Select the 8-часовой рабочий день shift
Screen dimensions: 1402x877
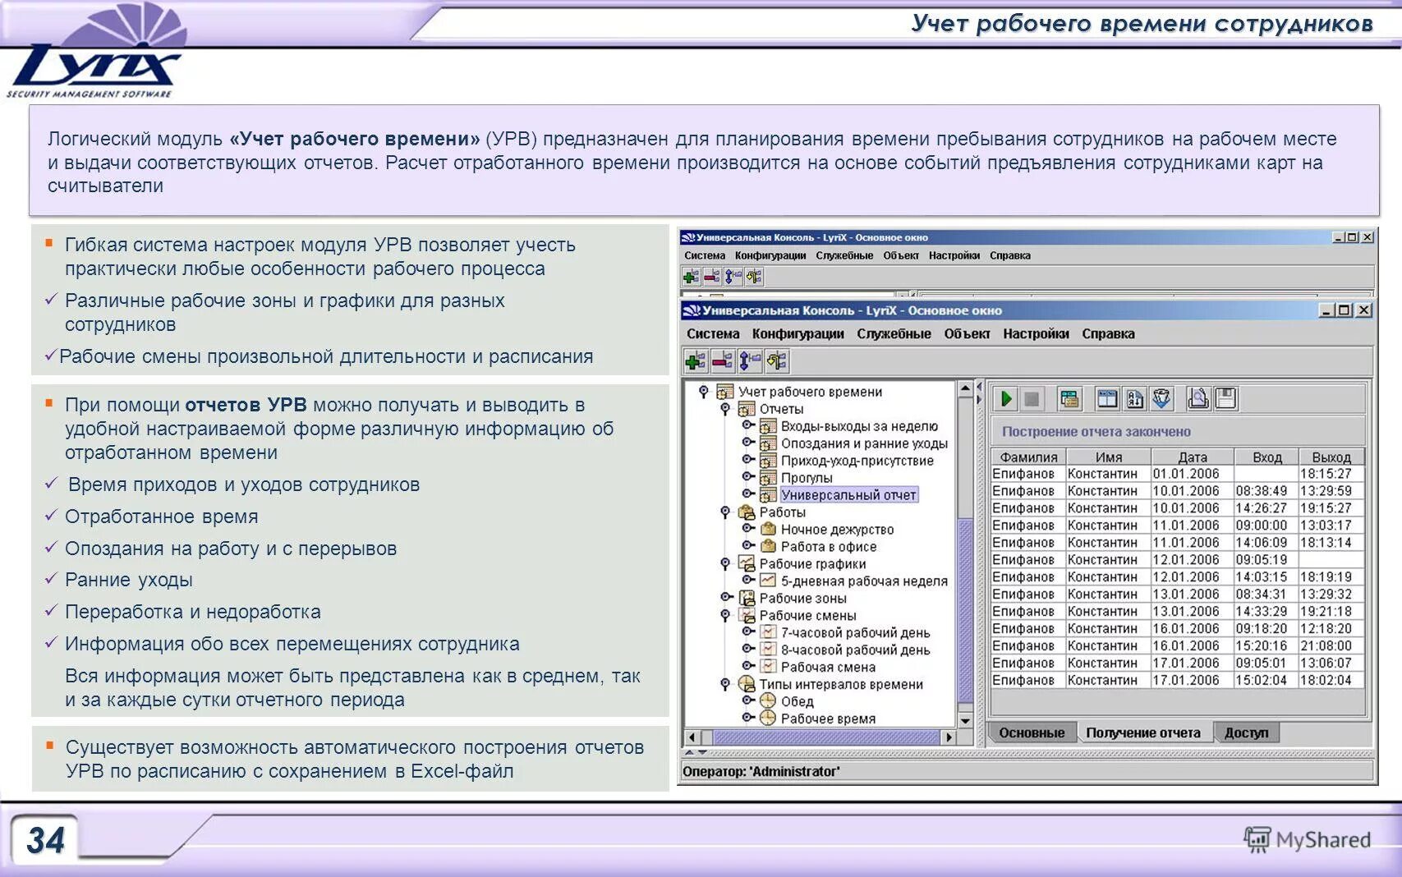pos(855,650)
